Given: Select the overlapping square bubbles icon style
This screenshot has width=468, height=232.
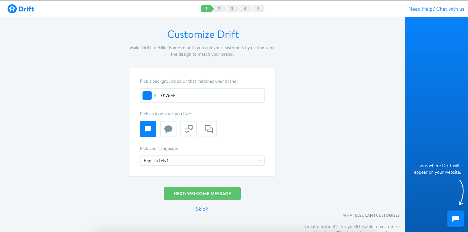Looking at the screenshot, I should pos(209,129).
